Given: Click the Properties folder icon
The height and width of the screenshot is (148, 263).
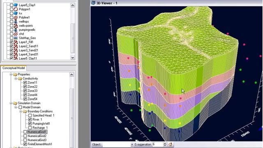Looking at the screenshot, I should [15, 74].
